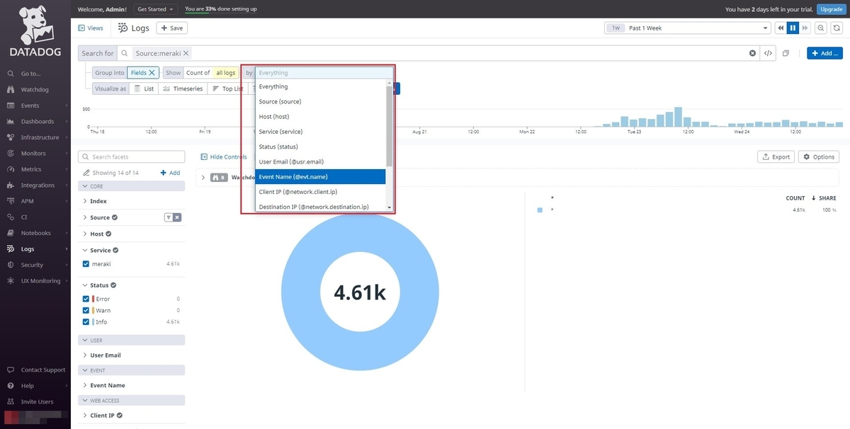Open the Views panel
The height and width of the screenshot is (429, 850).
(x=91, y=28)
